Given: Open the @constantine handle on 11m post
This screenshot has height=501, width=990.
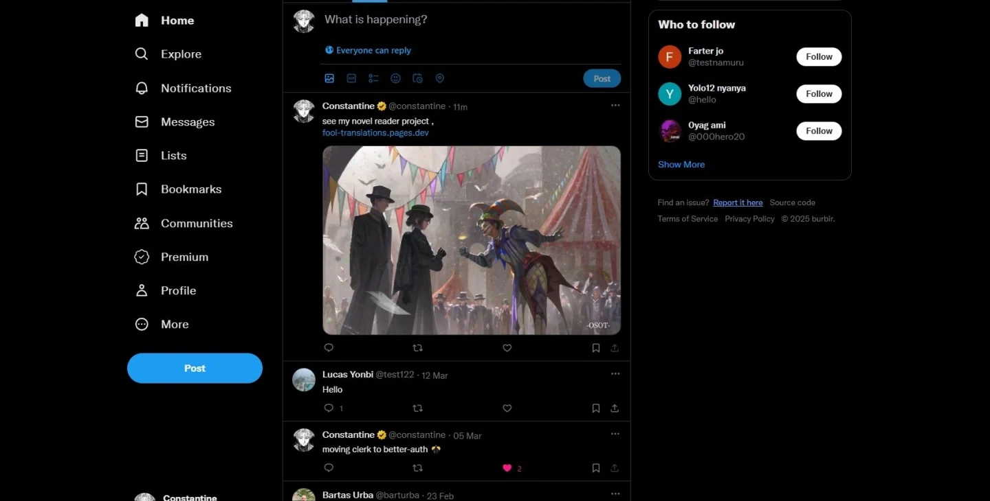Looking at the screenshot, I should 417,106.
